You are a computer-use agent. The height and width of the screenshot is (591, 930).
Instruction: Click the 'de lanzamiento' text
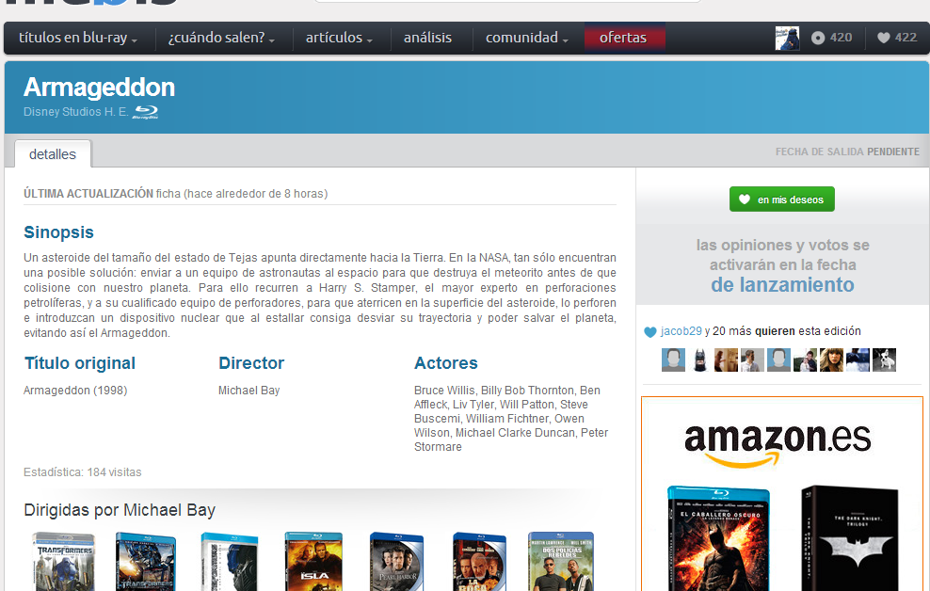click(x=782, y=285)
